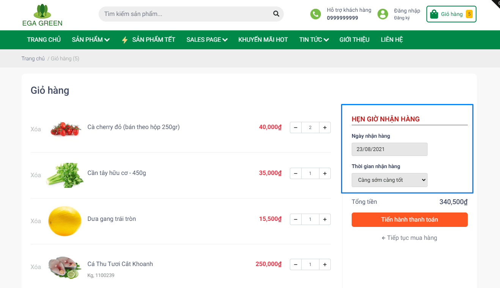
Task: Open the Thời gian nhận hàng dropdown
Action: pyautogui.click(x=389, y=180)
